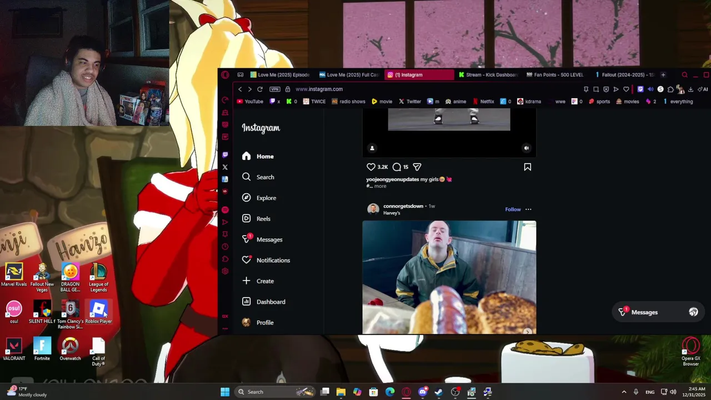
Task: Open the YouTube bookmark
Action: click(250, 102)
